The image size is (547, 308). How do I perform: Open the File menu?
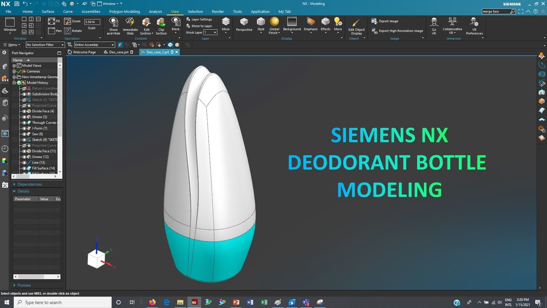click(8, 12)
